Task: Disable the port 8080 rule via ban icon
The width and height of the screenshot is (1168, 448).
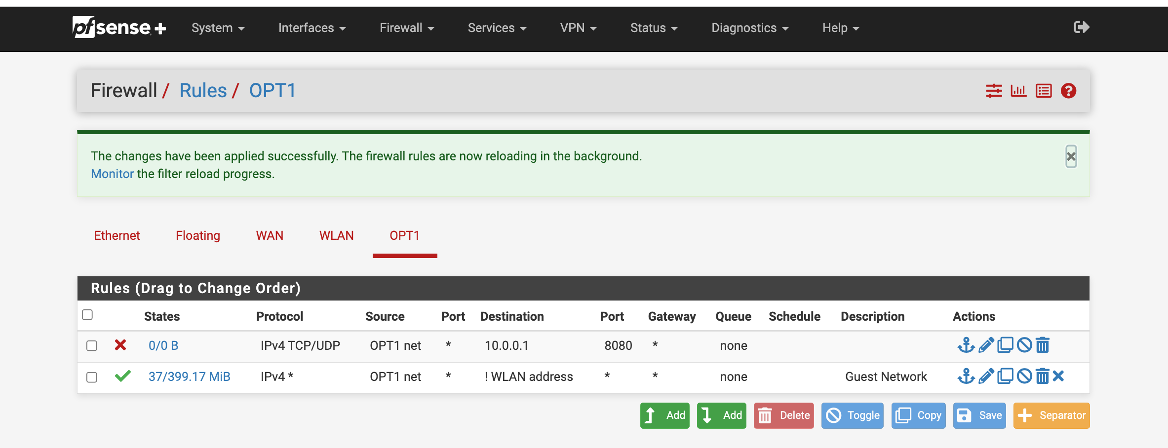Action: tap(1024, 345)
